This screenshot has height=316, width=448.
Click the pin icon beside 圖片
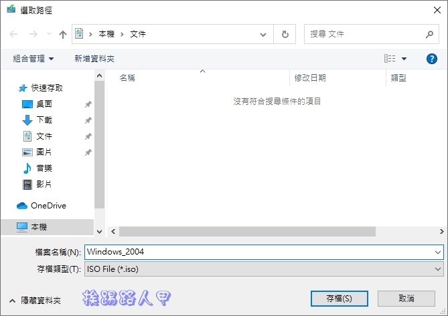88,152
